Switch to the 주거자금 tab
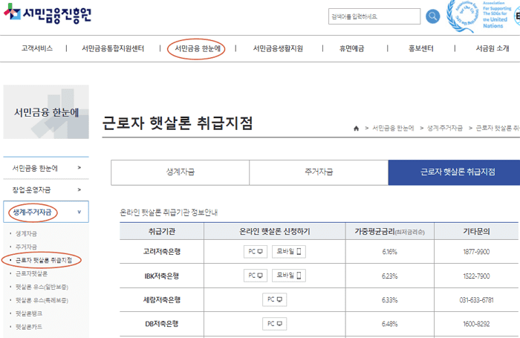Viewport: 520px width, 338px height. point(319,172)
